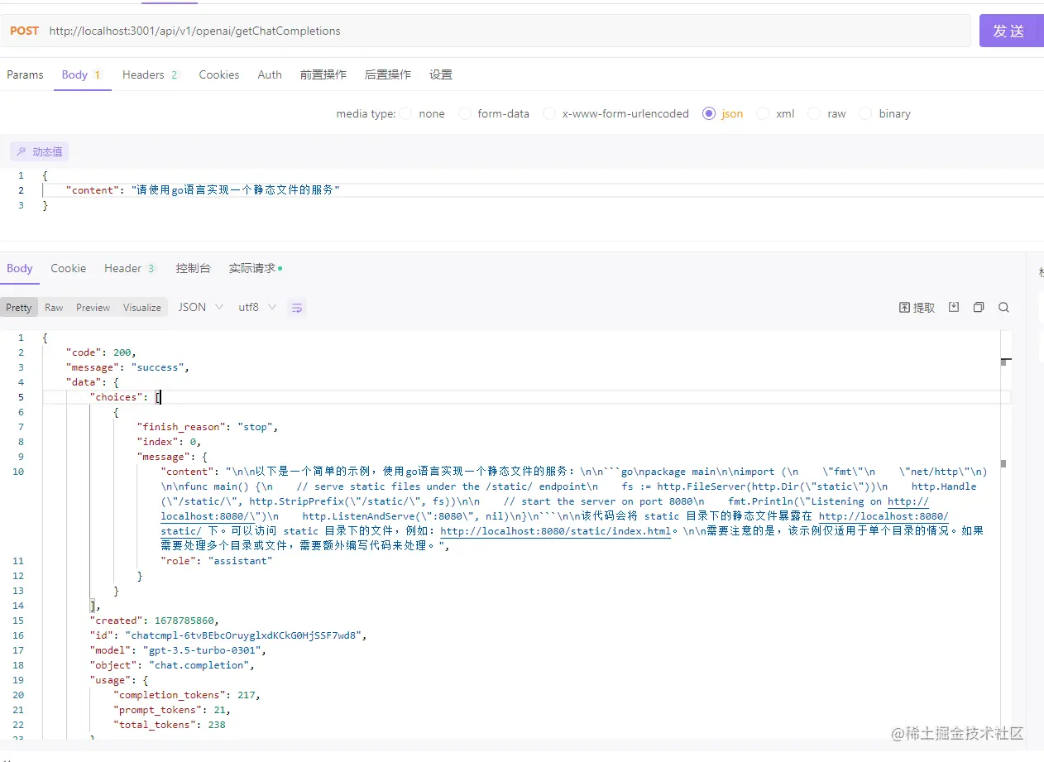
Task: Open the localhost:8080/static/index.html link
Action: (555, 531)
